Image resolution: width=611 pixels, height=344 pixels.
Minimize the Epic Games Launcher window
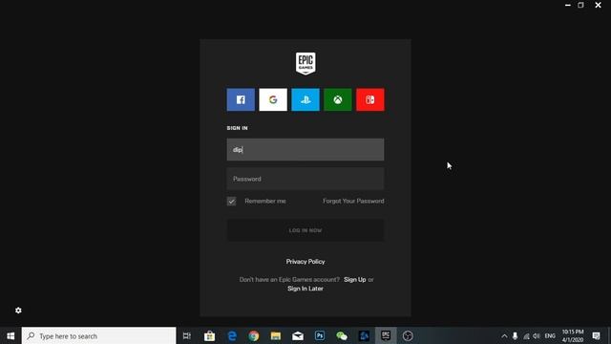pyautogui.click(x=568, y=5)
